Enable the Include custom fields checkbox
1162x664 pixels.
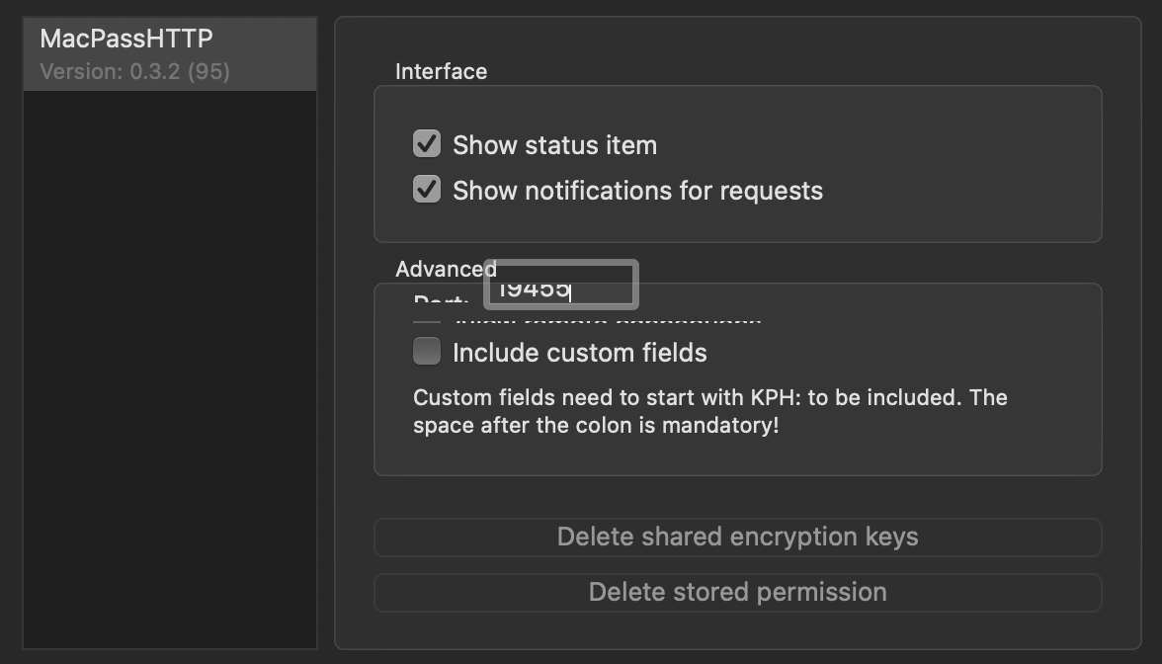tap(426, 352)
